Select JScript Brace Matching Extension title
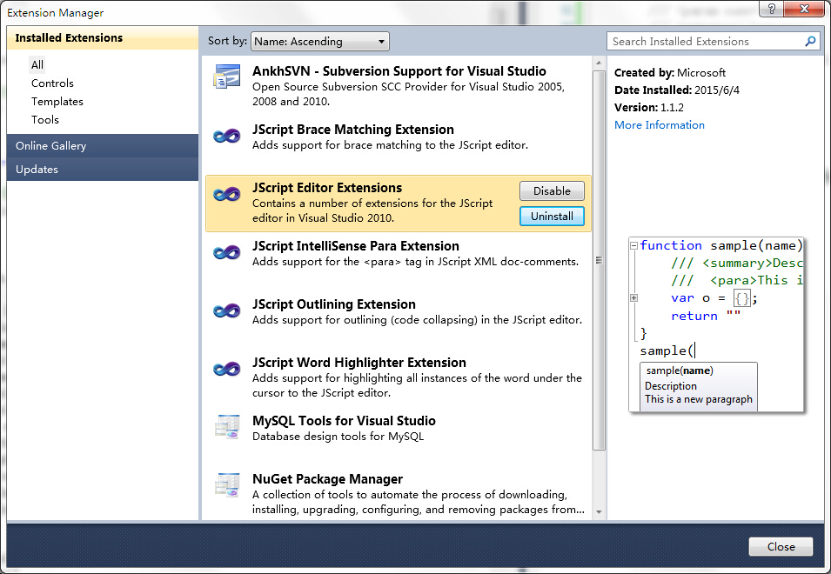The image size is (831, 574). point(353,130)
